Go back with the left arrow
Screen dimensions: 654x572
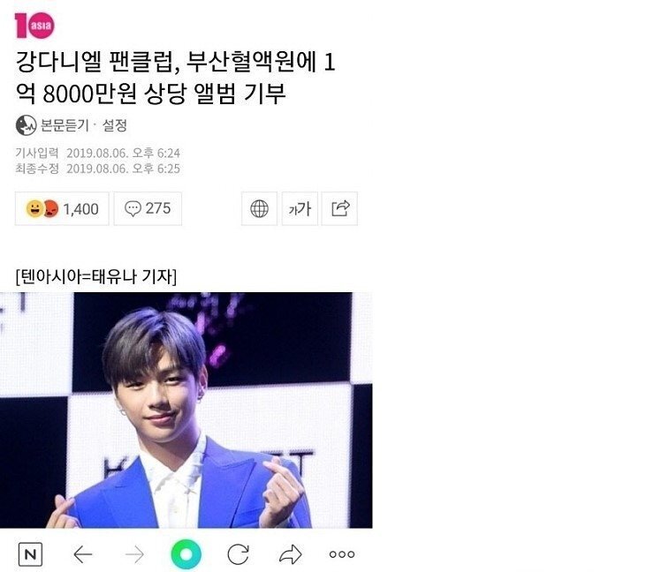tap(82, 554)
